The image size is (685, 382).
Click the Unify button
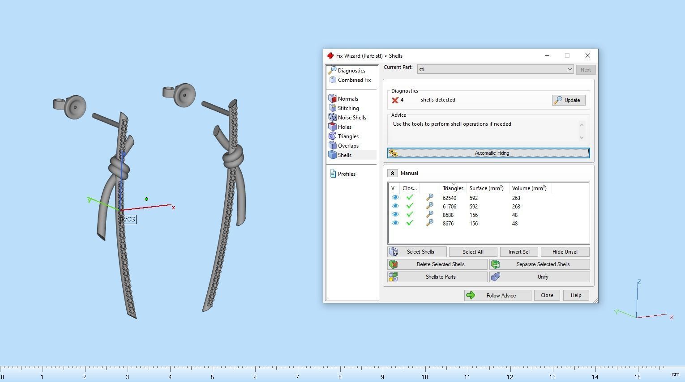coord(539,277)
